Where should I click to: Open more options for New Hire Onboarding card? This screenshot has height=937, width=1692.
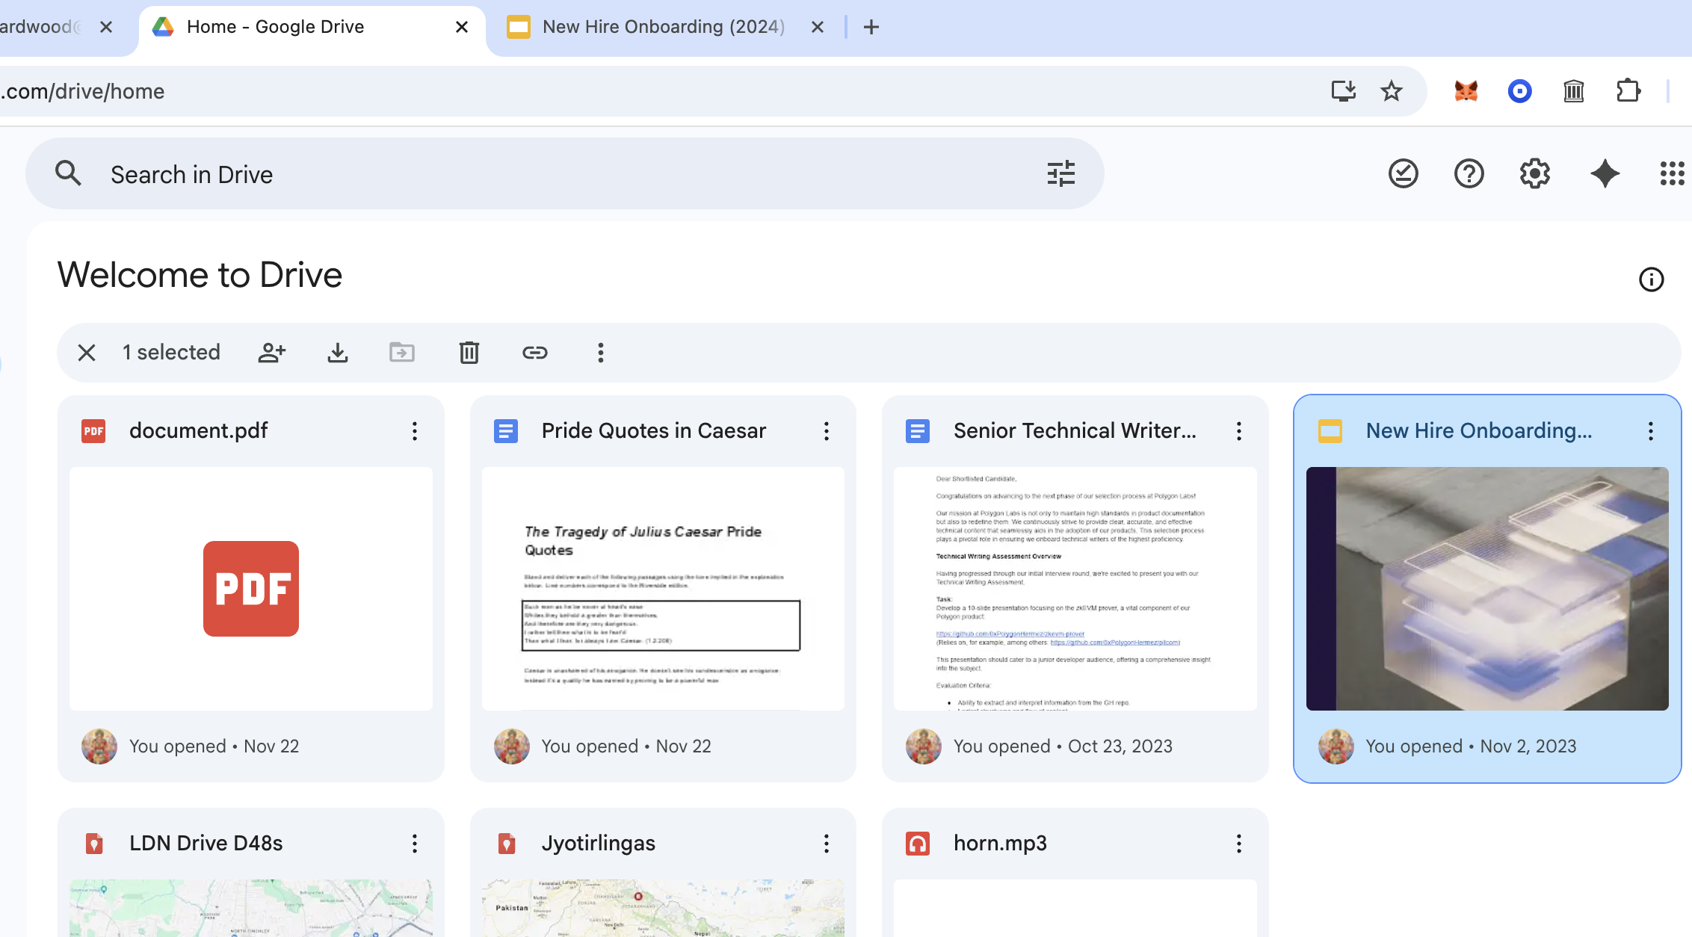click(1651, 431)
